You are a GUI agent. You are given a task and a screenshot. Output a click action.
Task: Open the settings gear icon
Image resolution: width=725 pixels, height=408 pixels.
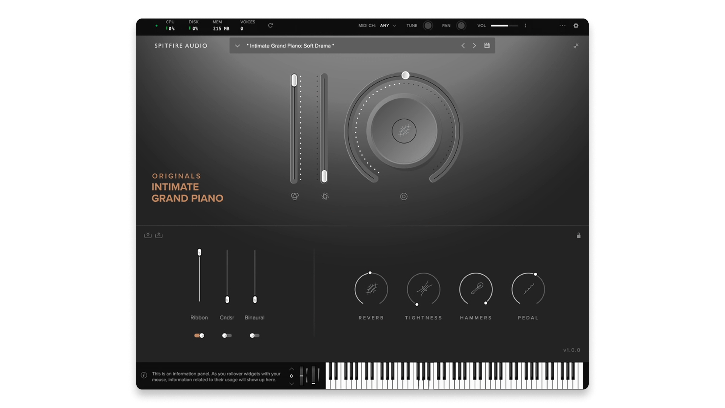click(576, 26)
